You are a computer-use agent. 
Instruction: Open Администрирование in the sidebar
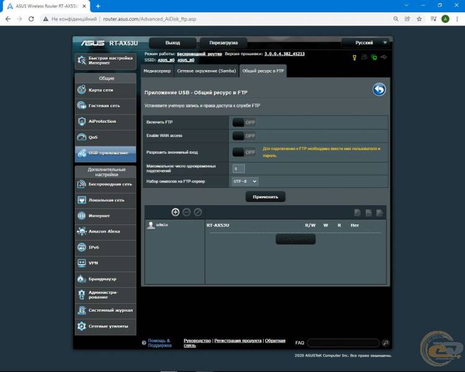pos(105,294)
